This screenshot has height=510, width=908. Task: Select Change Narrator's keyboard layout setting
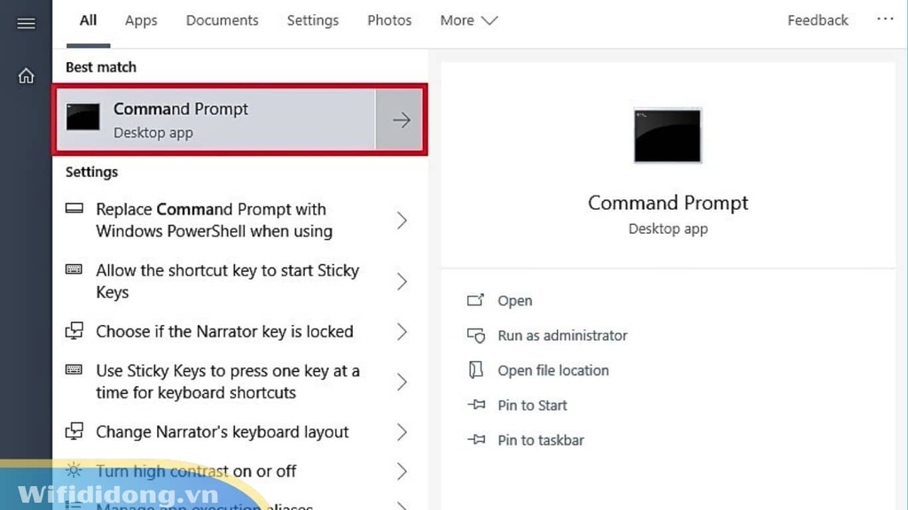pyautogui.click(x=222, y=432)
